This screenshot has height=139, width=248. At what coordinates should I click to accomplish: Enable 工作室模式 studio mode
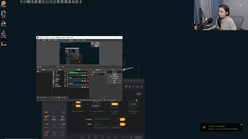(x=114, y=78)
